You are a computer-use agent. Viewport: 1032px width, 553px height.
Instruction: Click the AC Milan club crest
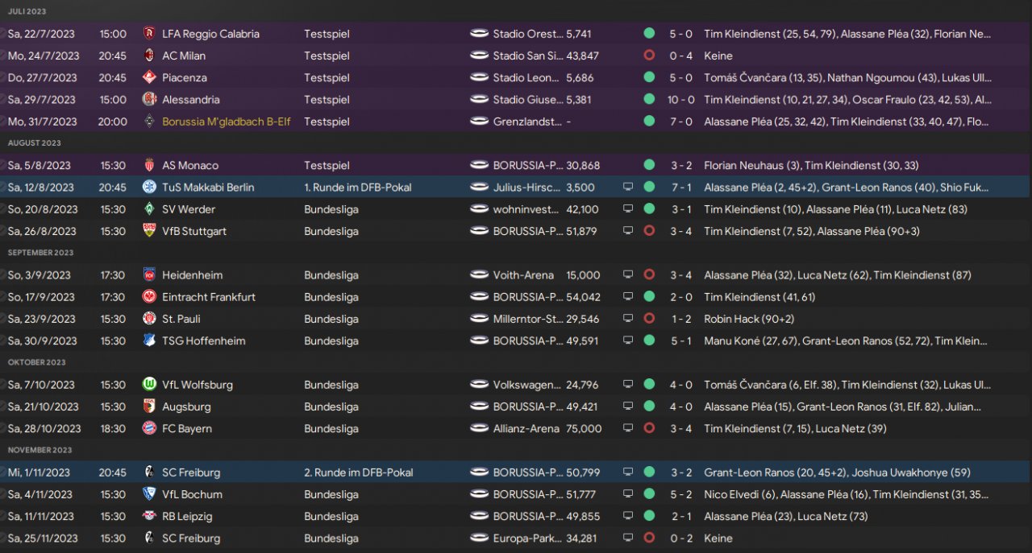point(148,56)
